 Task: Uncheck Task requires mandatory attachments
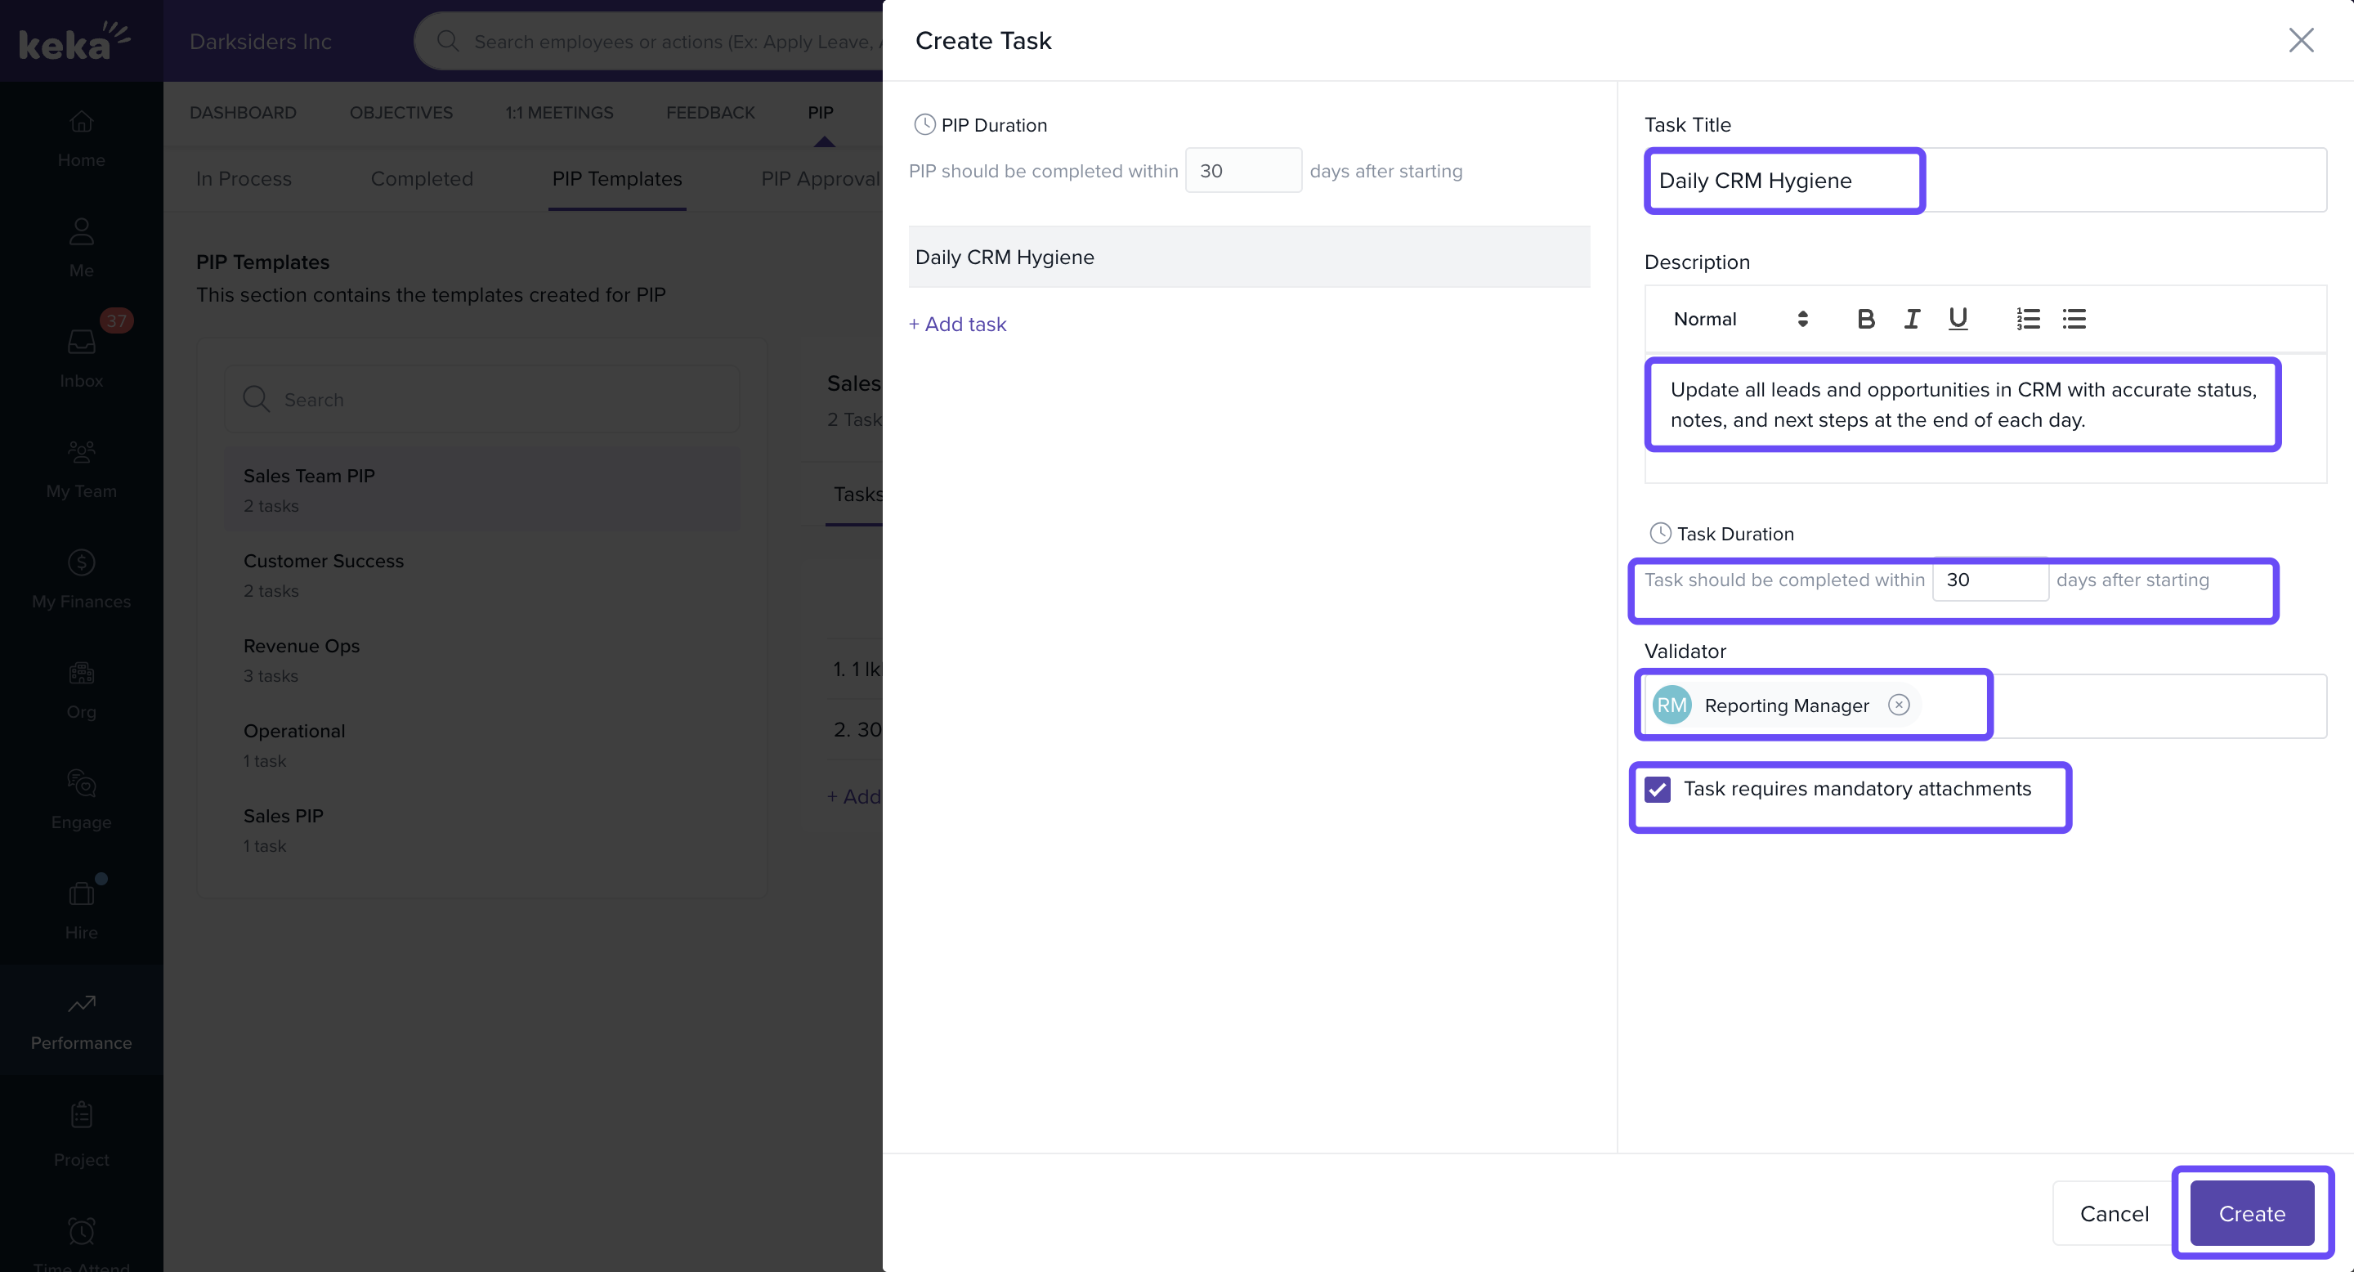tap(1658, 790)
